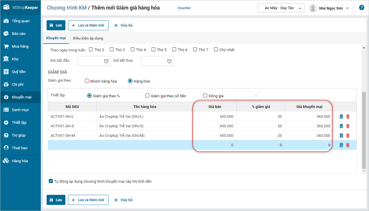Expand the An Mây - Duy Tân branch dropdown

281,8
